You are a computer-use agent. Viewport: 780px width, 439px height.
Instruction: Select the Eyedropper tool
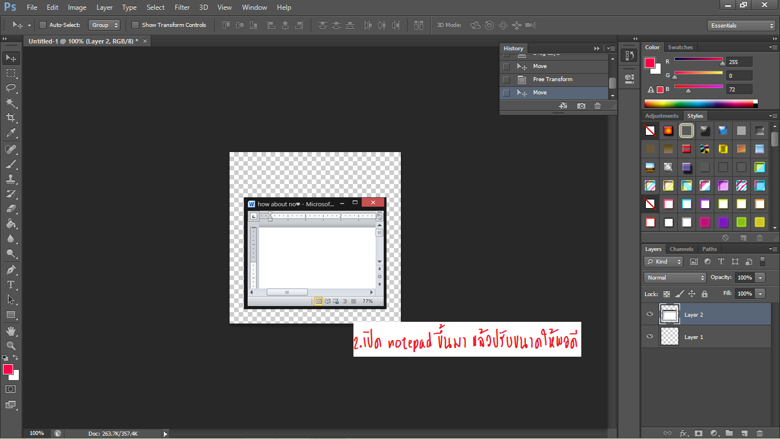(11, 133)
